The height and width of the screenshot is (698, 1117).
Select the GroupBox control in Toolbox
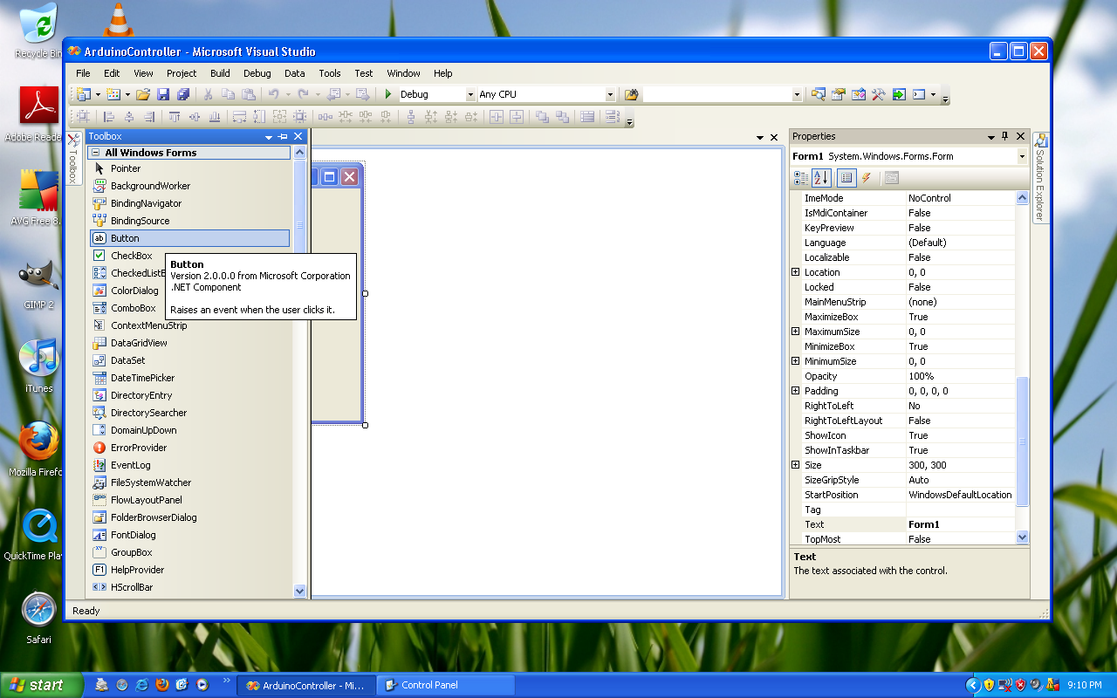tap(190, 552)
